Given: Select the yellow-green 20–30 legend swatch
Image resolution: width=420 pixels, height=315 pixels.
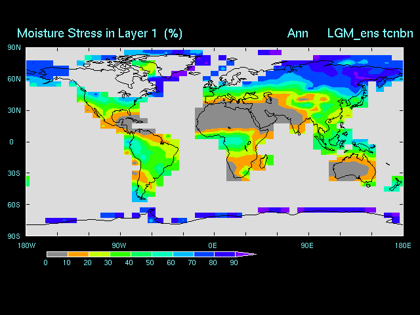Looking at the screenshot, I should pyautogui.click(x=99, y=254).
